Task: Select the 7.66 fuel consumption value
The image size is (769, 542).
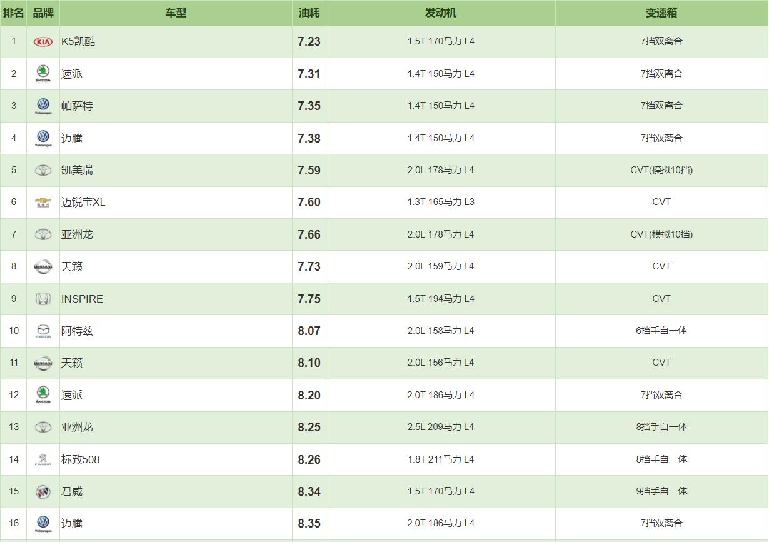Action: coord(309,234)
